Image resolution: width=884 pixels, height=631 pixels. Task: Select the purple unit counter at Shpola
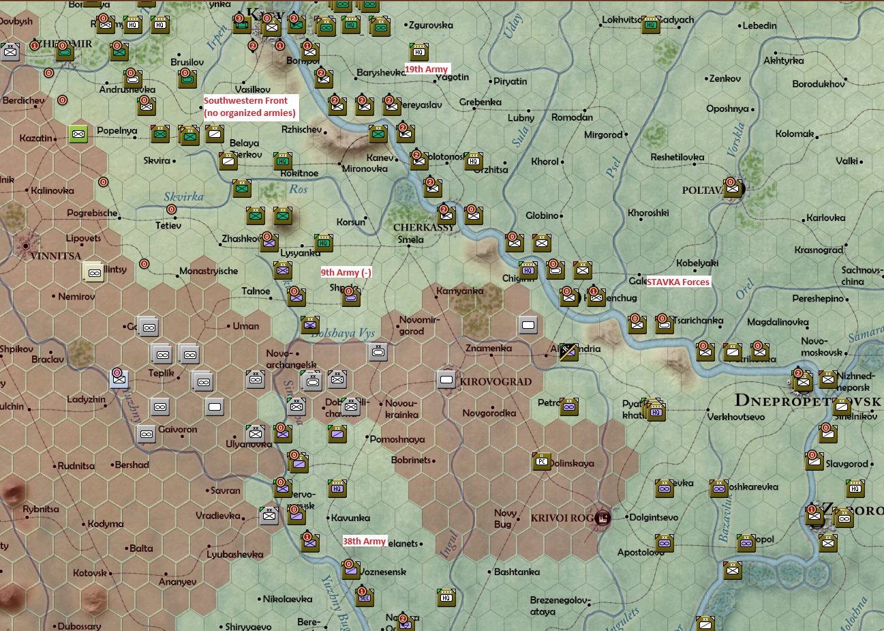(351, 296)
